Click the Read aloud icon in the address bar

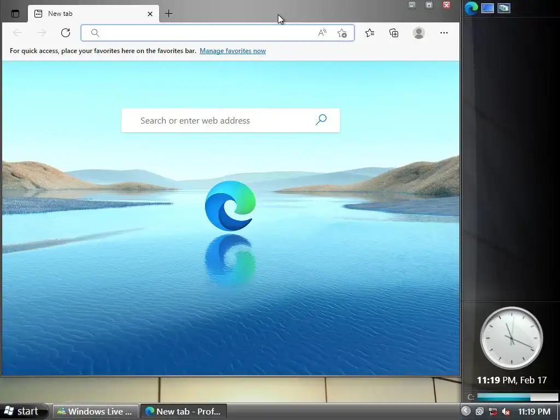tap(322, 33)
